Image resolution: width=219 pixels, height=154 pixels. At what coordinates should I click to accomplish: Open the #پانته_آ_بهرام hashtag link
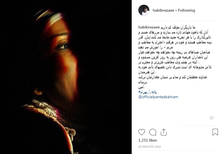[147, 92]
